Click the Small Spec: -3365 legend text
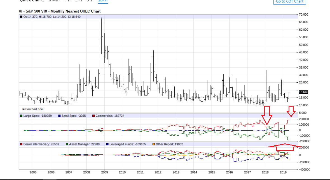330x180 pixels. 74,116
